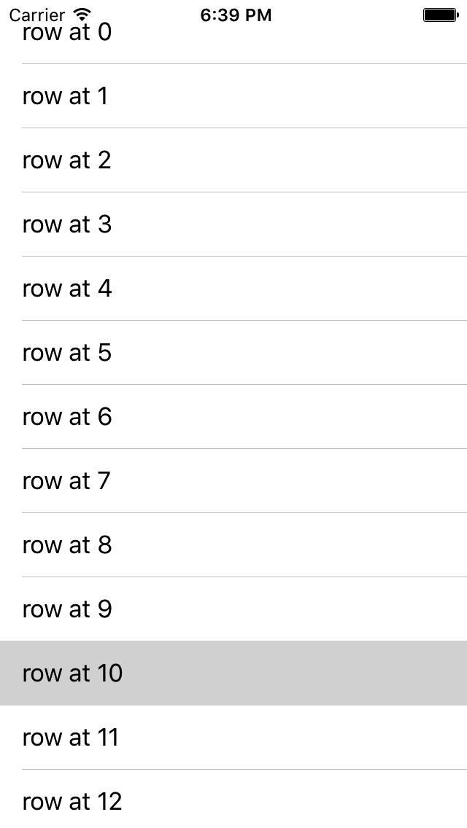Image resolution: width=467 pixels, height=828 pixels.
Task: Tap the battery icon in status bar
Action: [441, 15]
